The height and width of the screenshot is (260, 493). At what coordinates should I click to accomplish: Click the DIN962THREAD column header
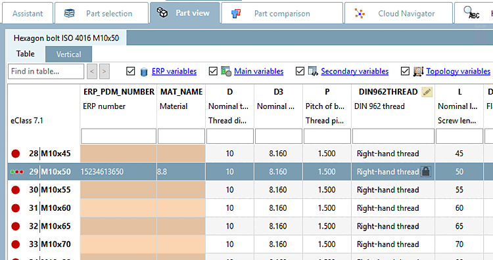(x=388, y=92)
